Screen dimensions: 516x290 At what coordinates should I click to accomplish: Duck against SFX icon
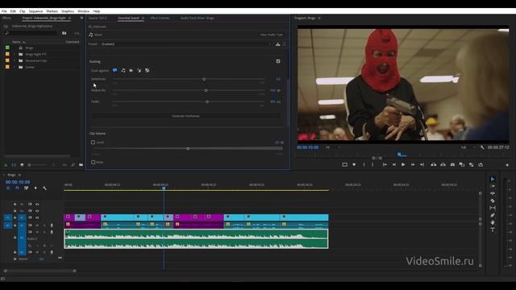[131, 70]
